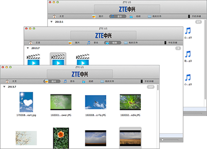207x149 pixels.
Task: Select the 图片 tab in the front window
Action: point(52,81)
